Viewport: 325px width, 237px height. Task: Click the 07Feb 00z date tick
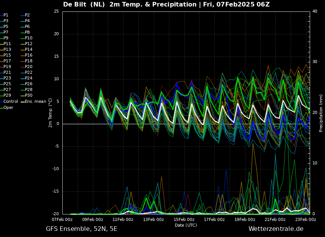[x=62, y=220]
